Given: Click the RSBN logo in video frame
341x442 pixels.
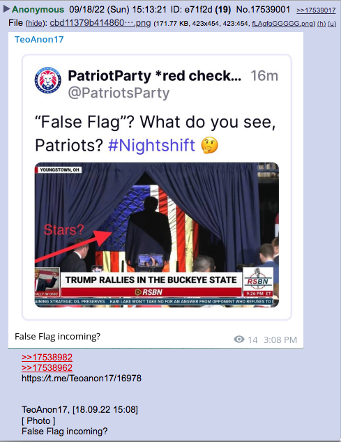Looking at the screenshot, I should [258, 280].
